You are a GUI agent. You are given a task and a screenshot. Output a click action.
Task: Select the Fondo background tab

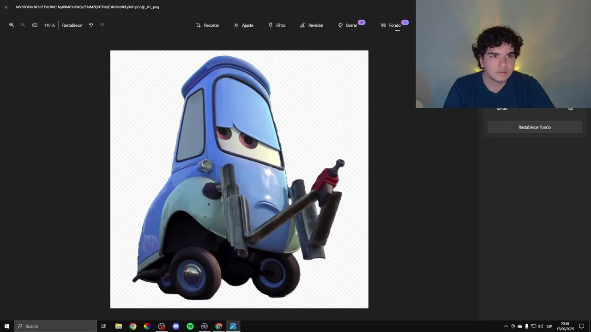[394, 25]
